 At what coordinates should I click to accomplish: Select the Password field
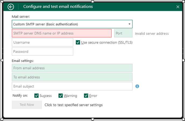[42, 52]
